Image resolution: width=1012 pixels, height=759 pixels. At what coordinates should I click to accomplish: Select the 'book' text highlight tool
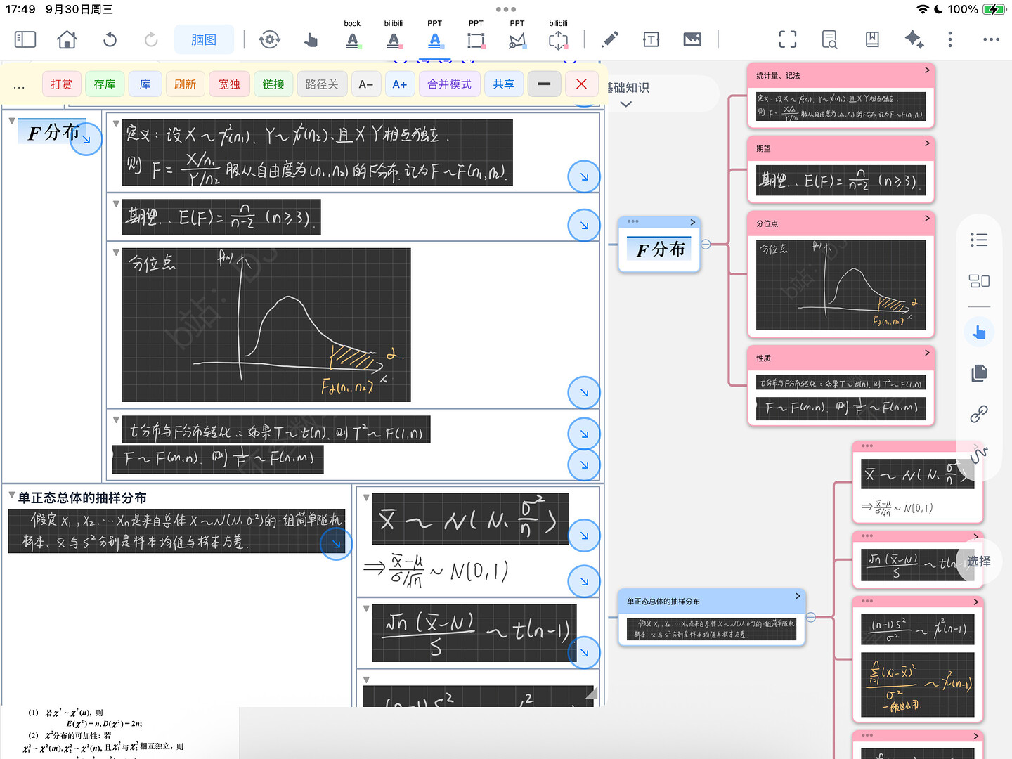tap(352, 40)
